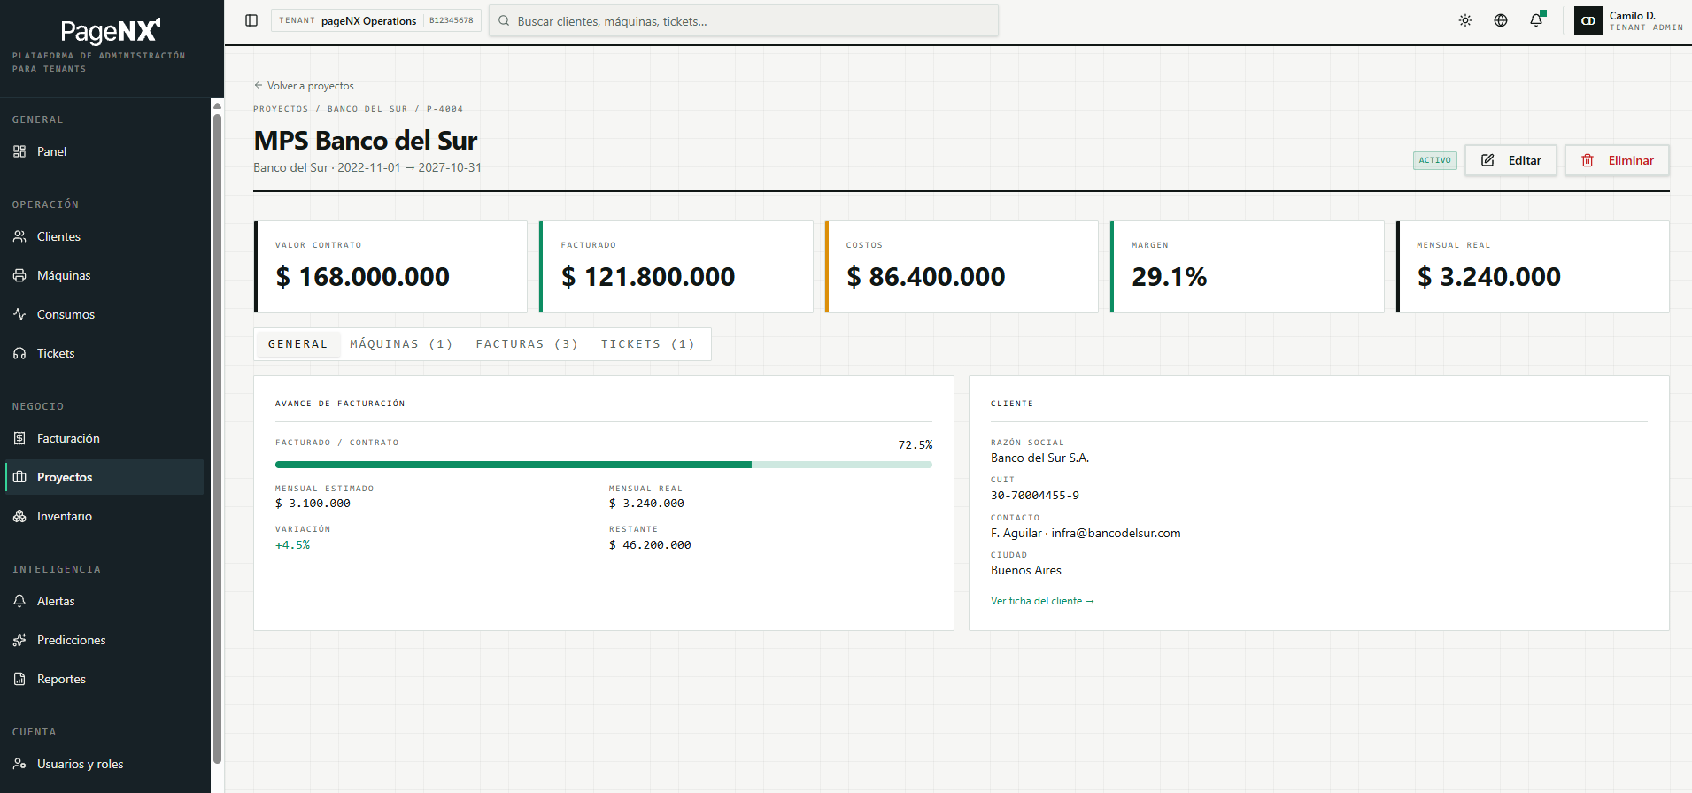Open the Facturas (3) tab

527,344
